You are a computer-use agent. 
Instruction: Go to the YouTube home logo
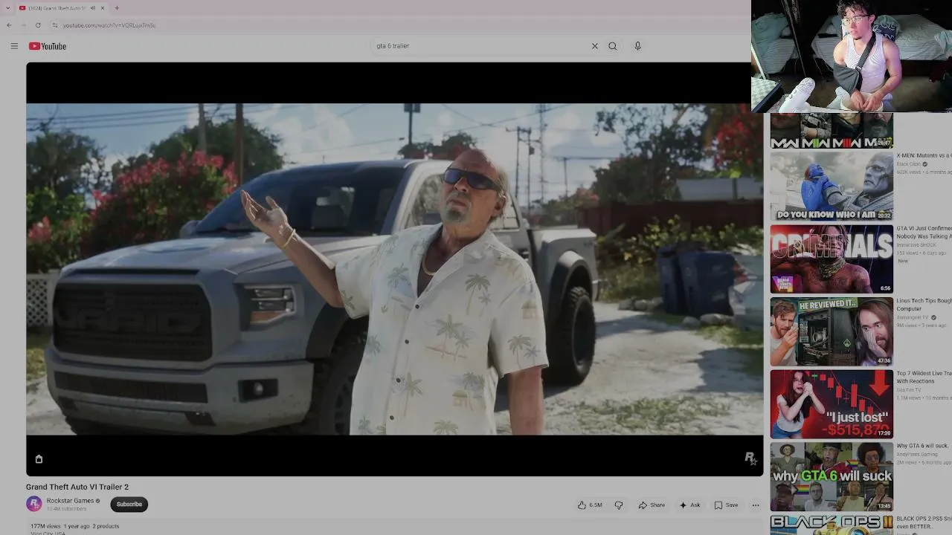point(48,46)
